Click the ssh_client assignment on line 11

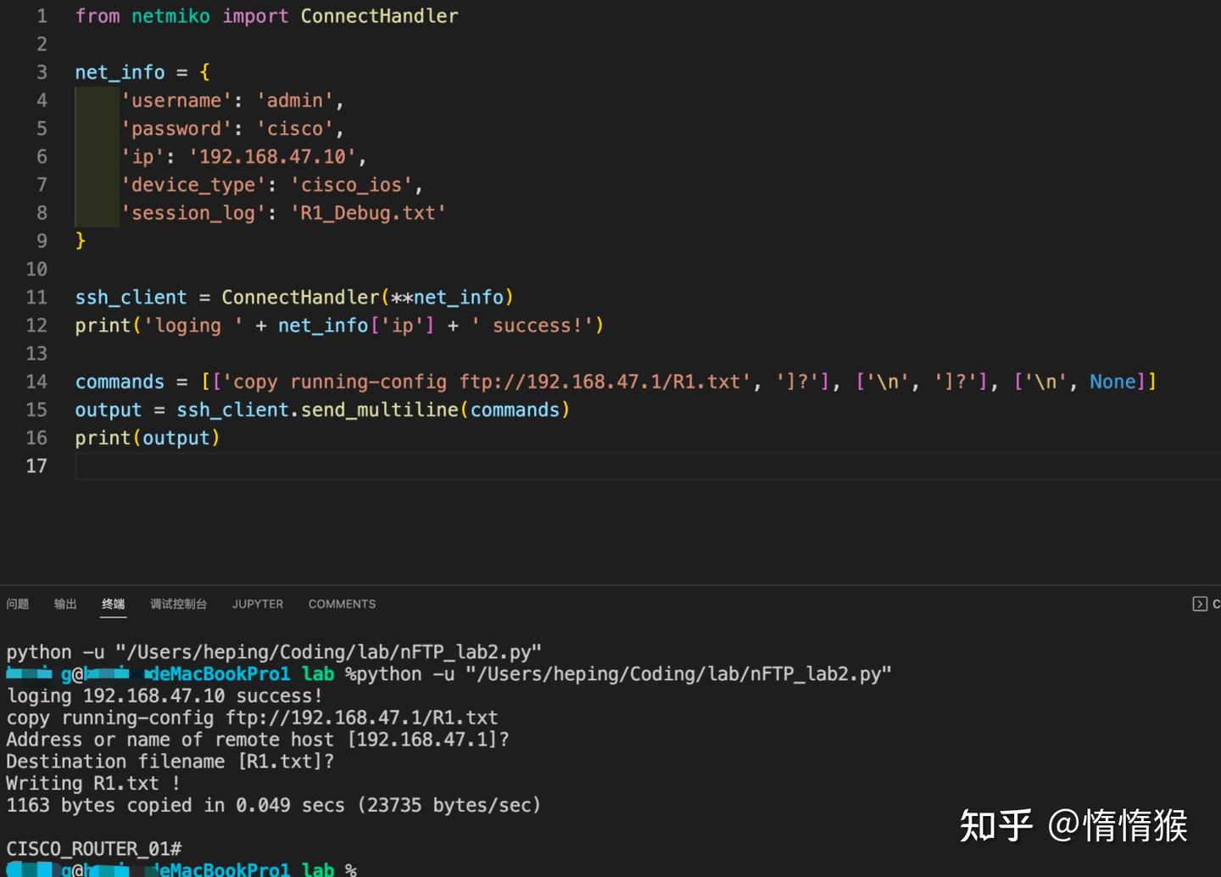click(x=131, y=297)
